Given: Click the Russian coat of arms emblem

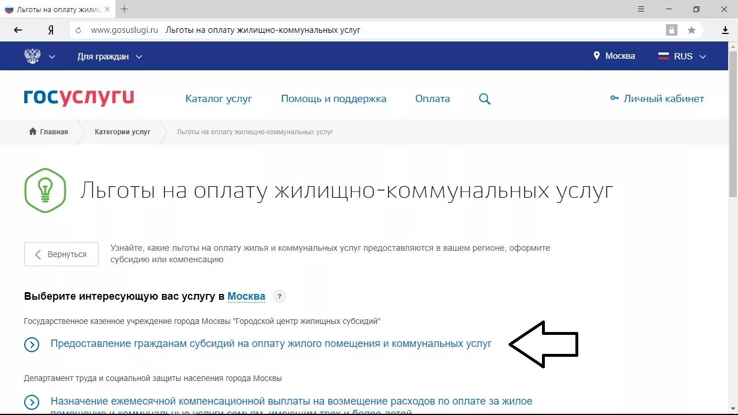Looking at the screenshot, I should (x=32, y=56).
